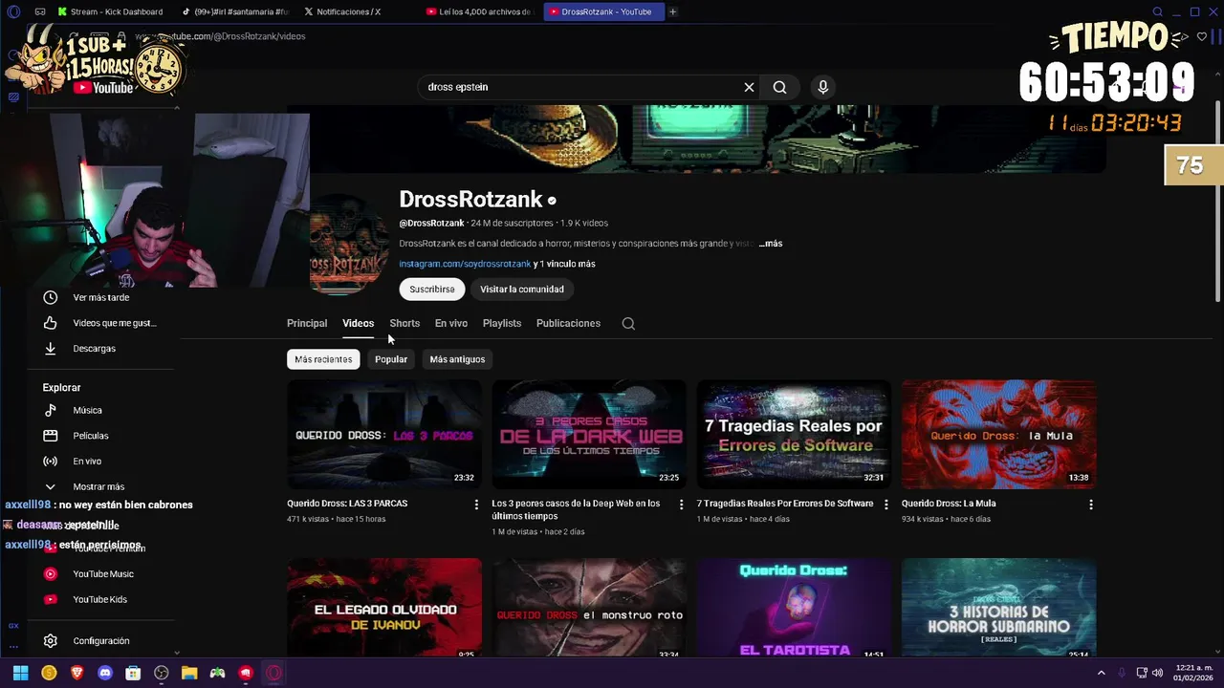This screenshot has width=1224, height=688.
Task: Sort videos by Más recientes
Action: [323, 359]
